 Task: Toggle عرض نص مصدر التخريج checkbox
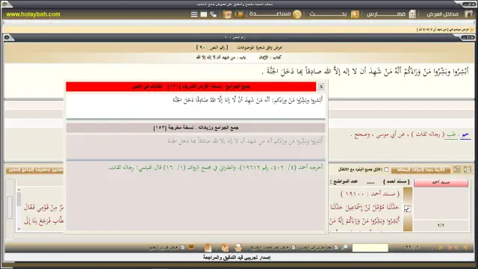(294, 247)
